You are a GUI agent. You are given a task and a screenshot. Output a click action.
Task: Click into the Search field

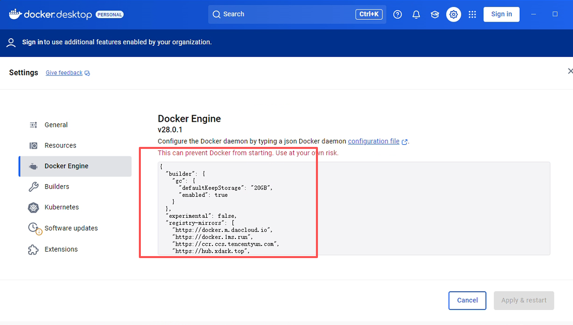pyautogui.click(x=297, y=14)
